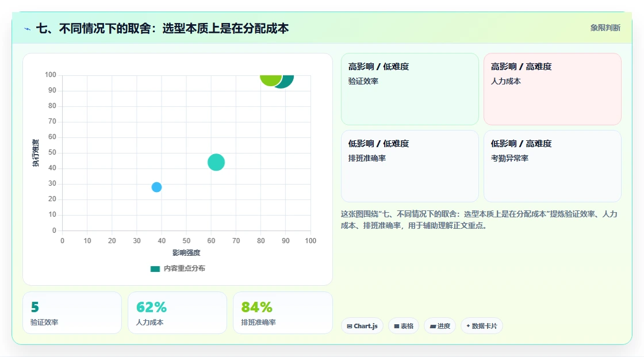
Task: Click the 验证效率 text in the green card
Action: point(363,81)
